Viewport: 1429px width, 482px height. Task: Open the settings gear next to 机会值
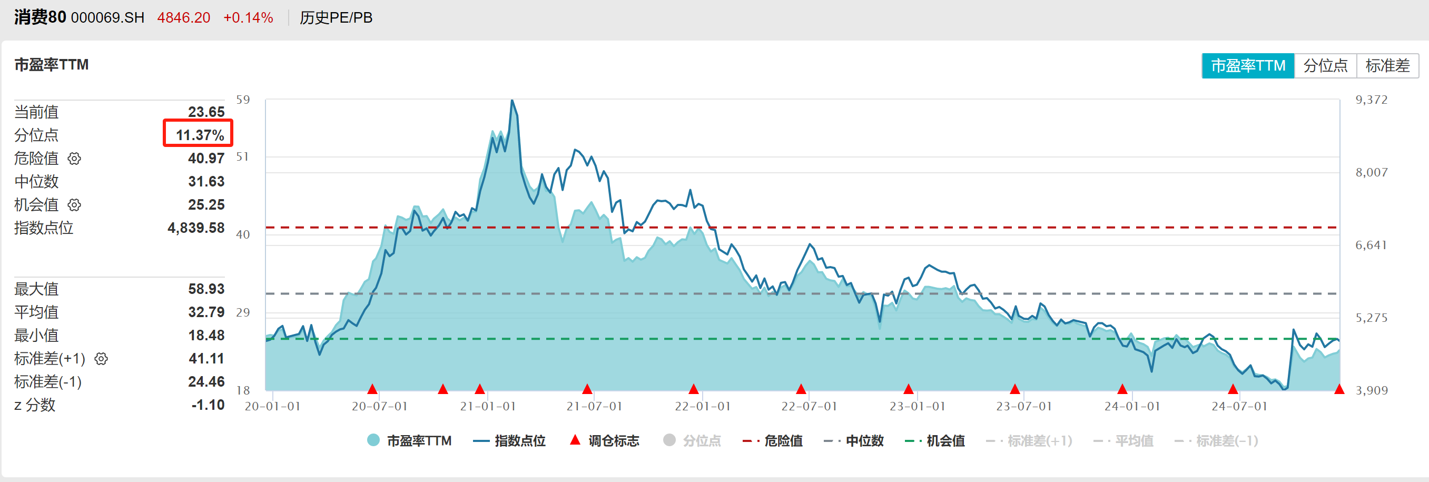pos(74,205)
